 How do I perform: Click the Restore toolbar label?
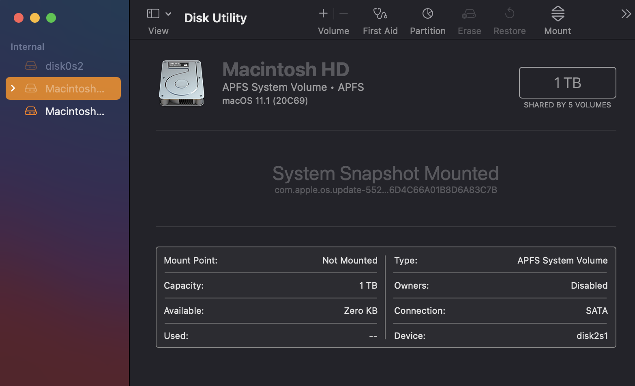pos(509,31)
